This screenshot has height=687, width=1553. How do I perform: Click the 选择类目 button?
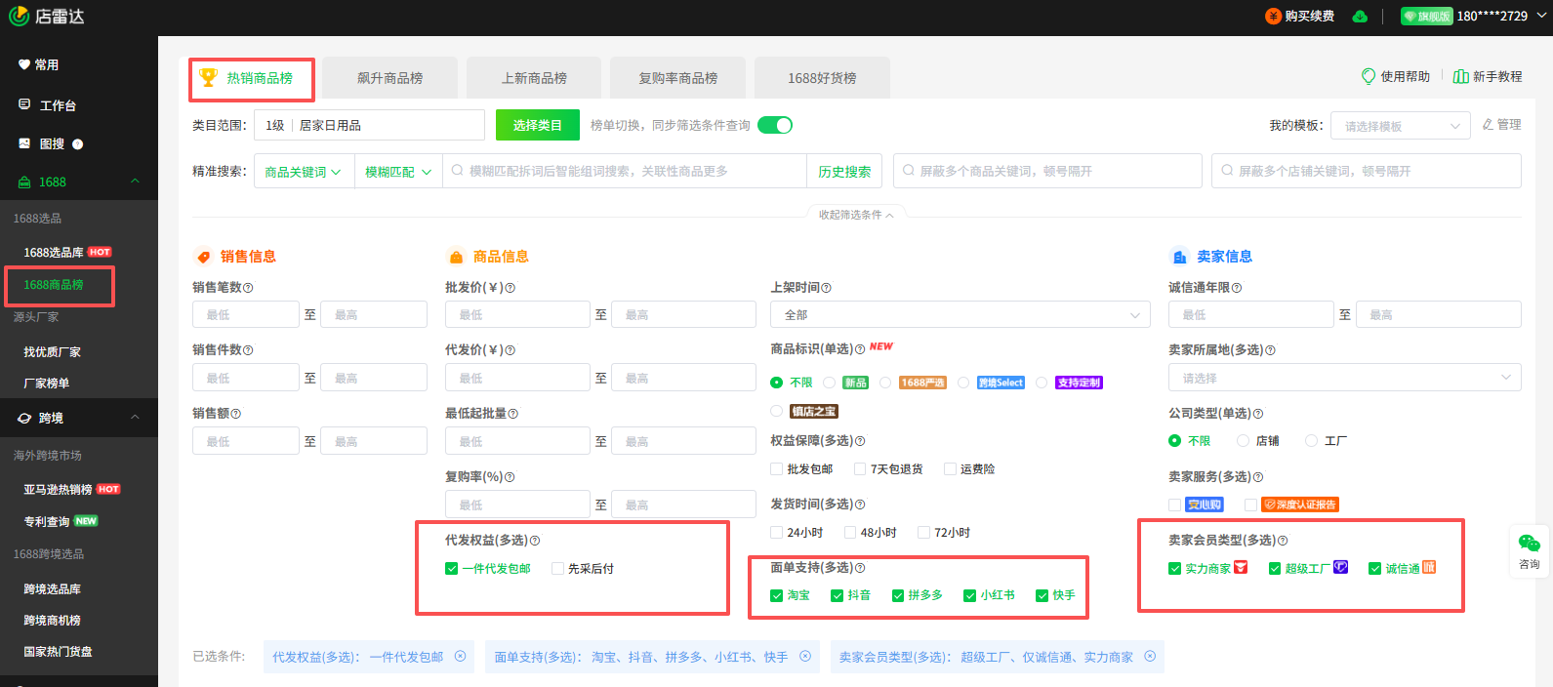[537, 125]
